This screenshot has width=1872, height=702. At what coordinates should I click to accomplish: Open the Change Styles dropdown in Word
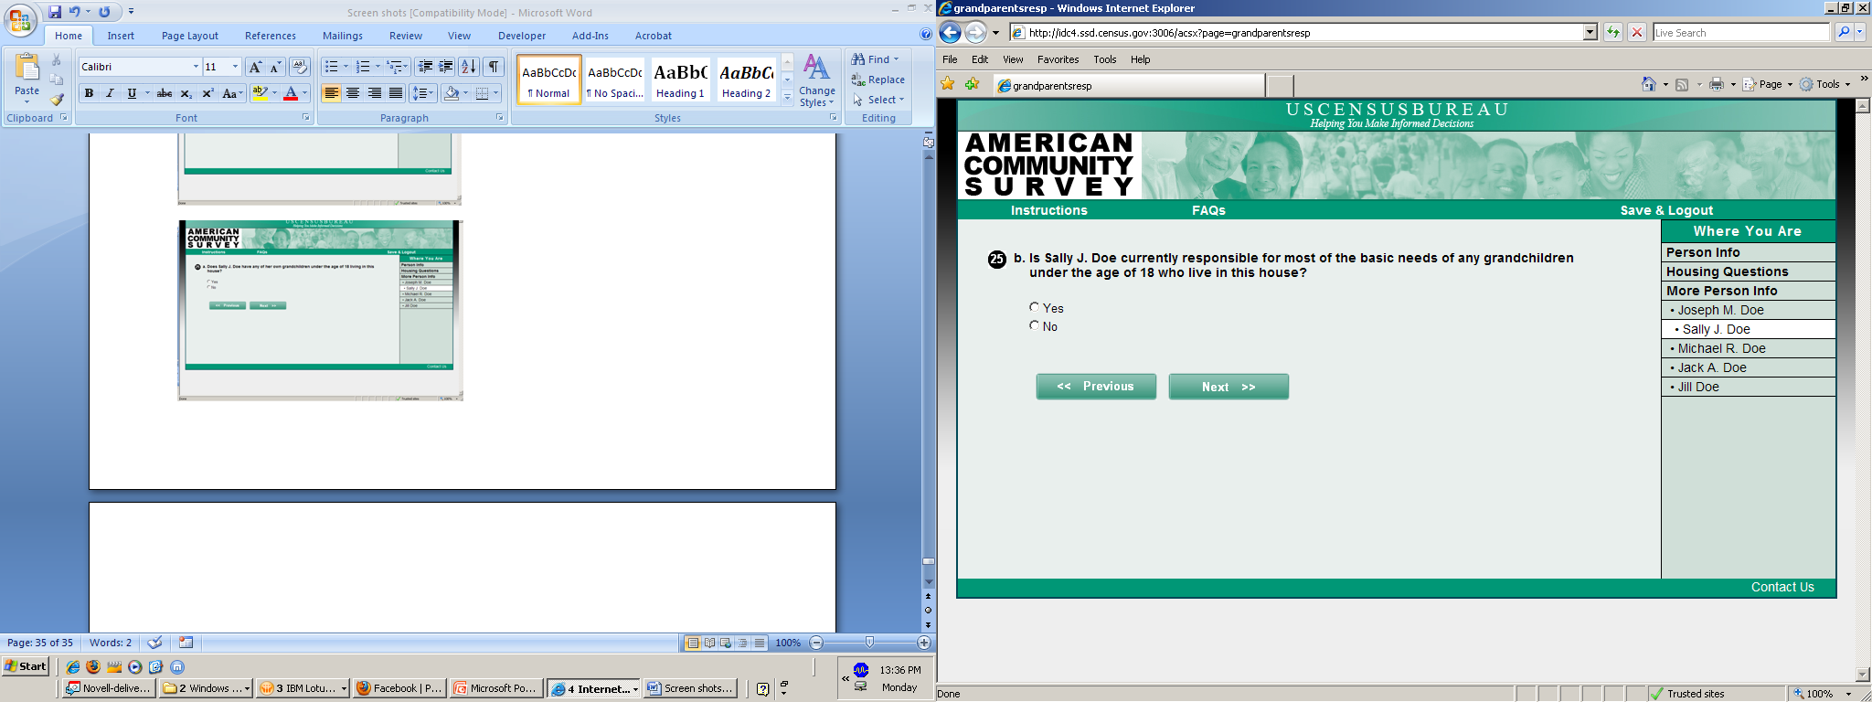(816, 80)
